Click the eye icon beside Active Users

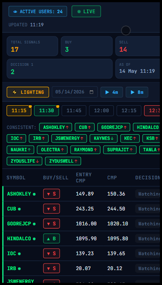pos(15,12)
